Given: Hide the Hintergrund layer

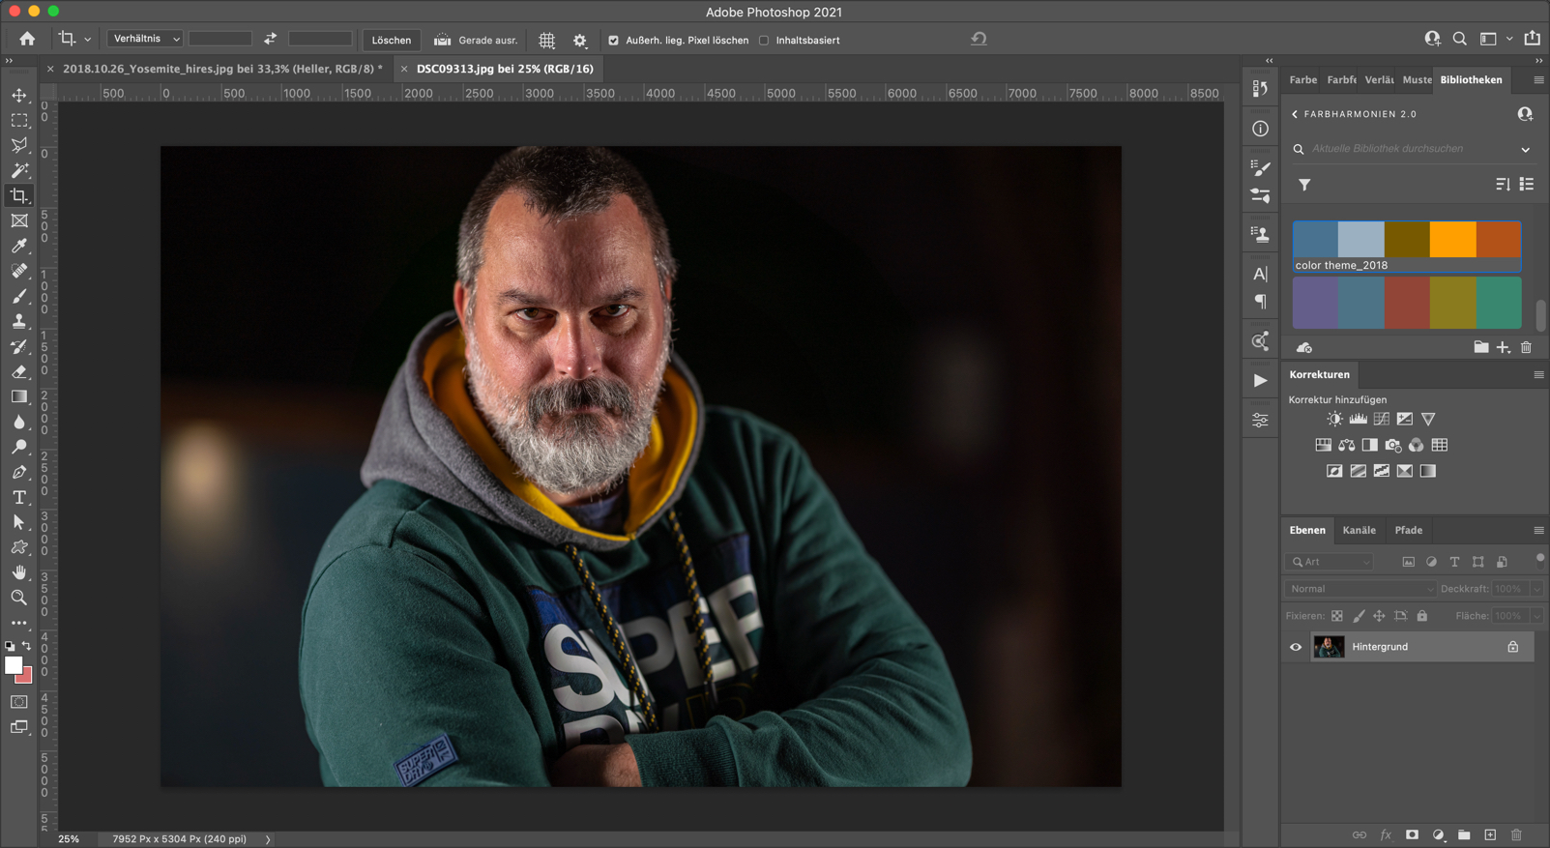Looking at the screenshot, I should point(1296,647).
